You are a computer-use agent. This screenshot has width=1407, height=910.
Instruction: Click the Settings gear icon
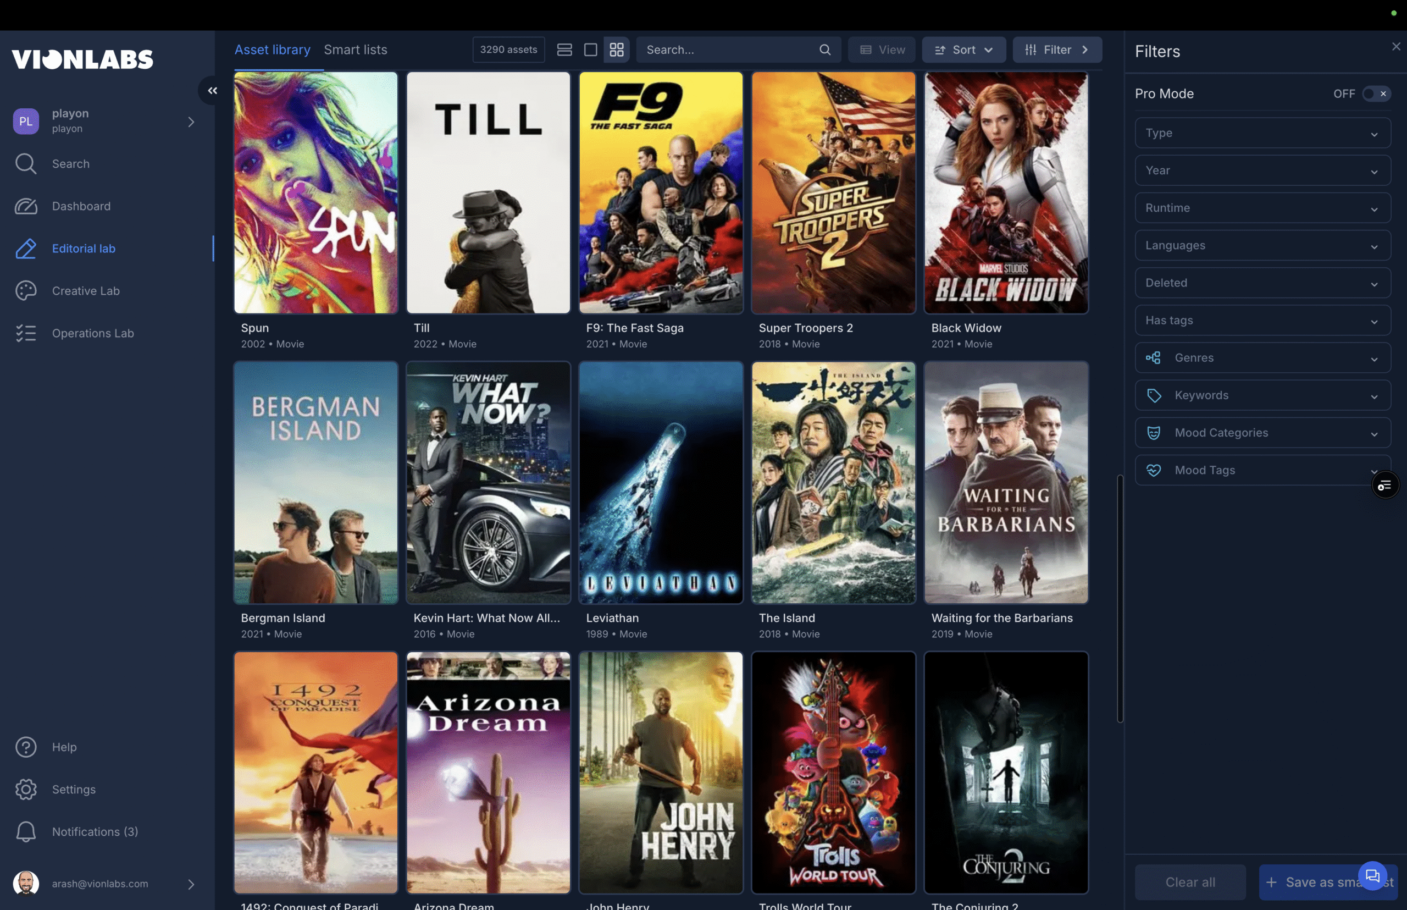point(25,790)
